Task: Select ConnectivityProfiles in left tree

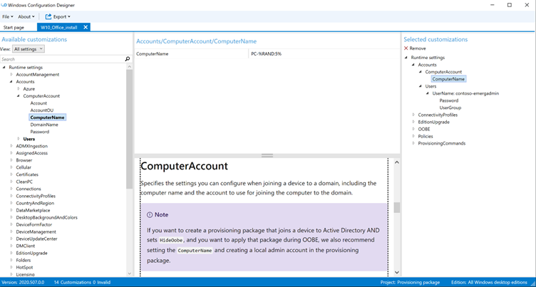Action: pyautogui.click(x=36, y=196)
